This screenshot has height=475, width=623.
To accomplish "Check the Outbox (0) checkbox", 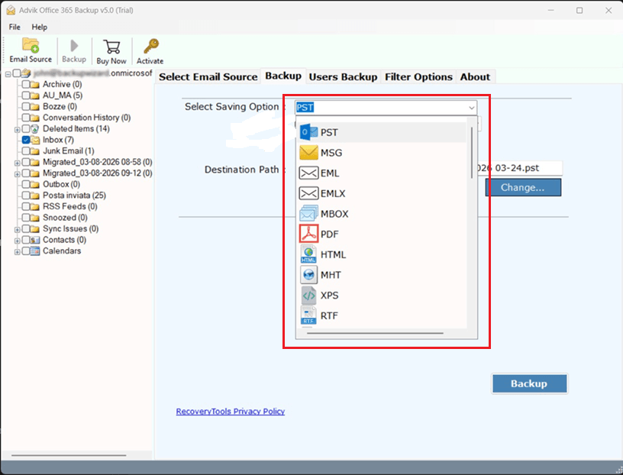I will pyautogui.click(x=26, y=185).
